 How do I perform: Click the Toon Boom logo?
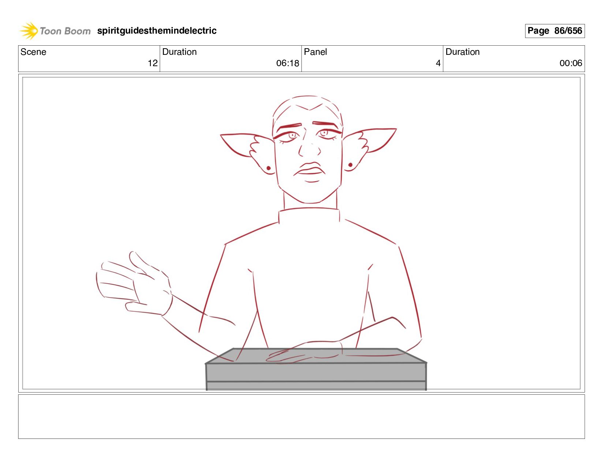(x=55, y=31)
